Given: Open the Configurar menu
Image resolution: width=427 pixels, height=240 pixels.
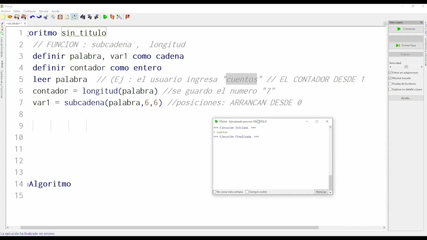Looking at the screenshot, I should [29, 11].
